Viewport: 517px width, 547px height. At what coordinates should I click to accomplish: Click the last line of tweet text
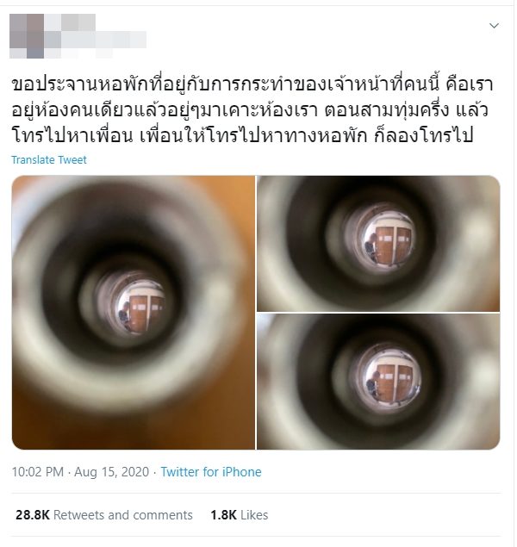[243, 135]
